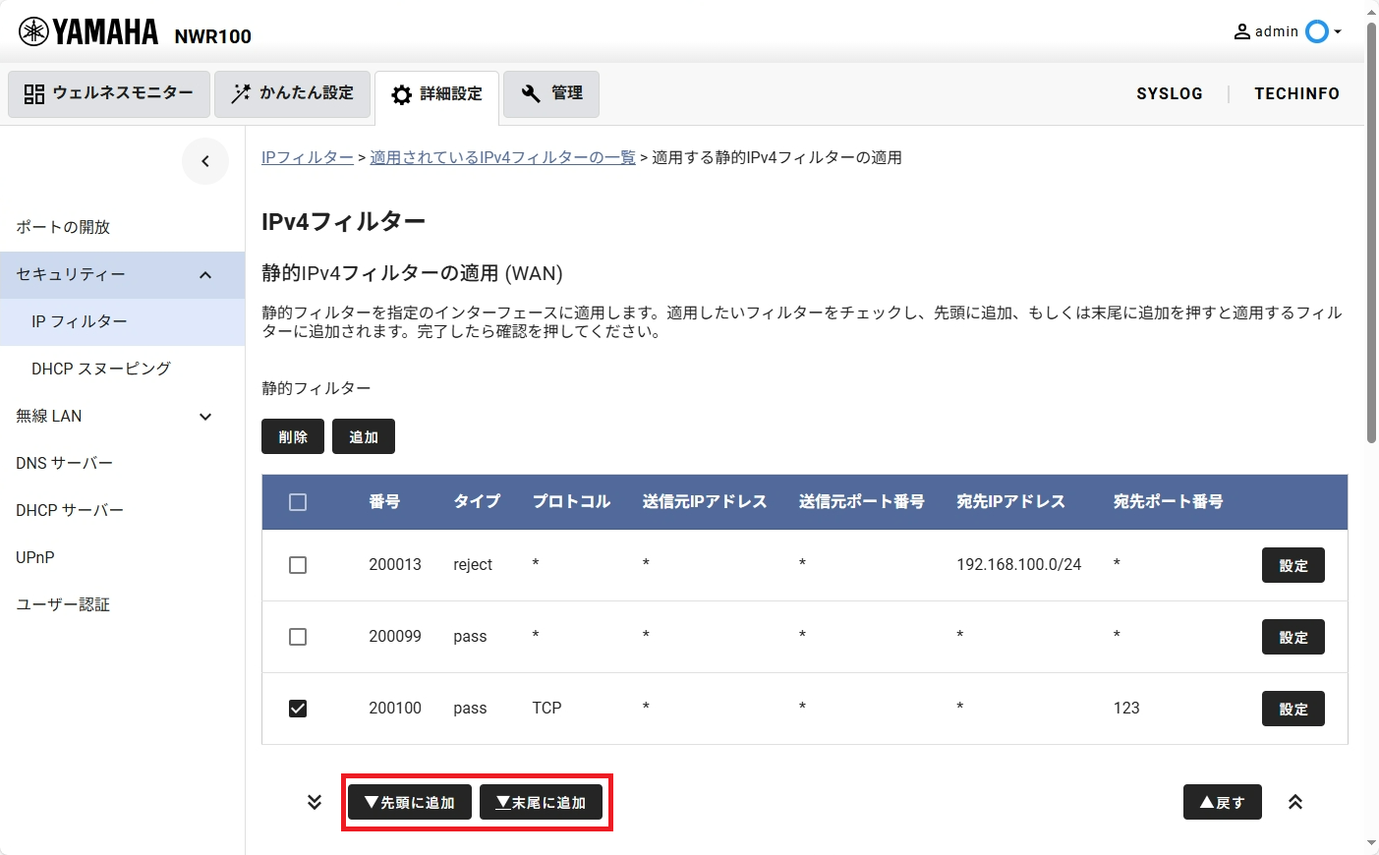Click the Yamaha logo icon

tap(34, 32)
